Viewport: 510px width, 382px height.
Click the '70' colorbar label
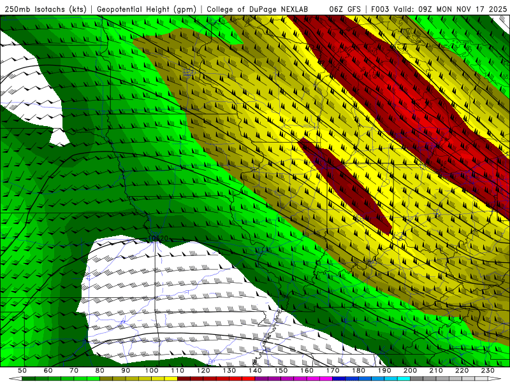pos(74,371)
